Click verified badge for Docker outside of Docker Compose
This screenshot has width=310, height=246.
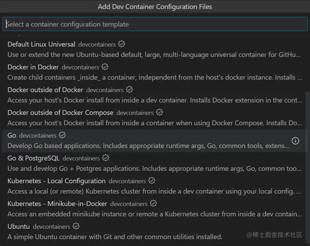point(159,112)
